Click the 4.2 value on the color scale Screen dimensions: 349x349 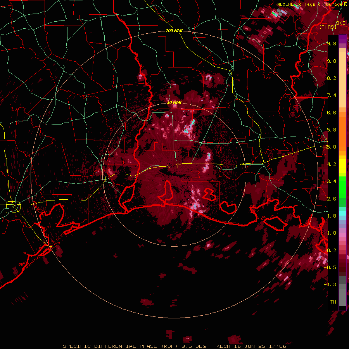[x=332, y=164]
